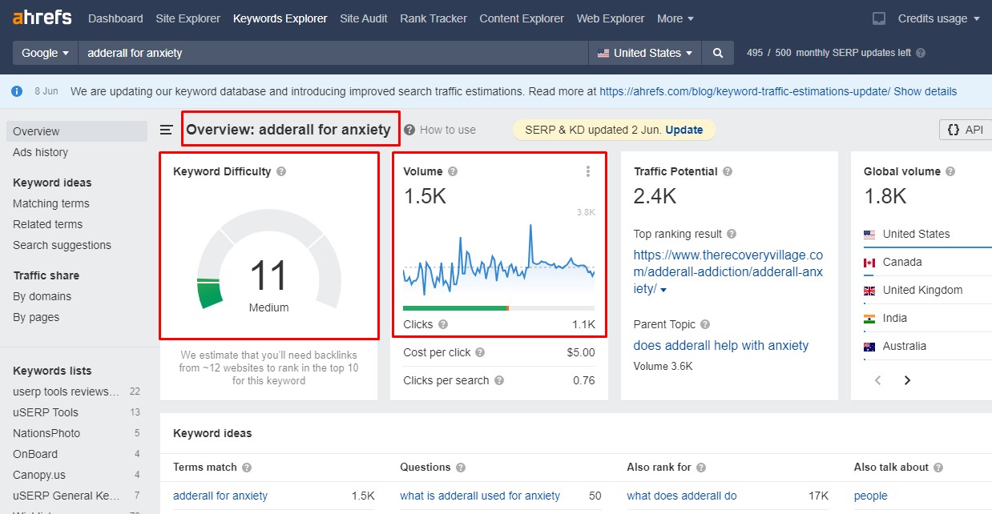This screenshot has width=992, height=514.
Task: Click the help icon next to Clicks per search
Action: (x=499, y=381)
